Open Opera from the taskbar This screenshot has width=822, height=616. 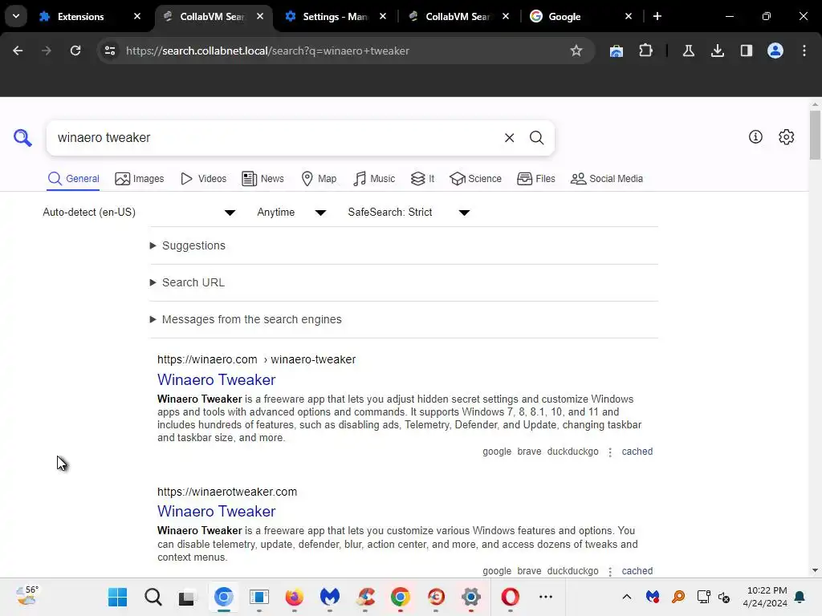point(510,597)
